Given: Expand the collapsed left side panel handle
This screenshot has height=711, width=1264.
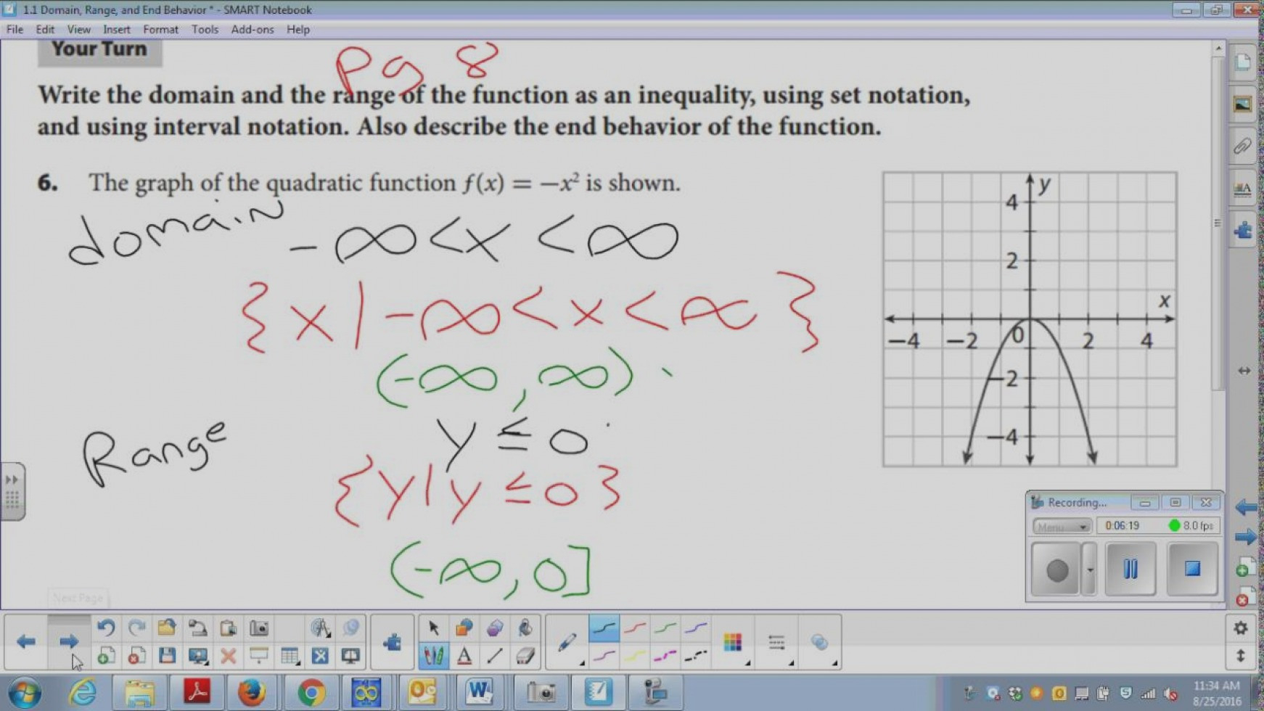Looking at the screenshot, I should click(x=12, y=491).
